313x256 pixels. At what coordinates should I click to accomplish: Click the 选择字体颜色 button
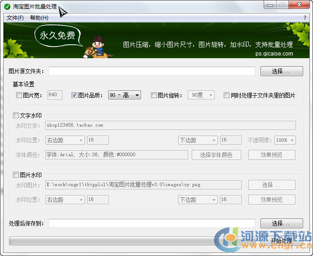click(x=216, y=155)
